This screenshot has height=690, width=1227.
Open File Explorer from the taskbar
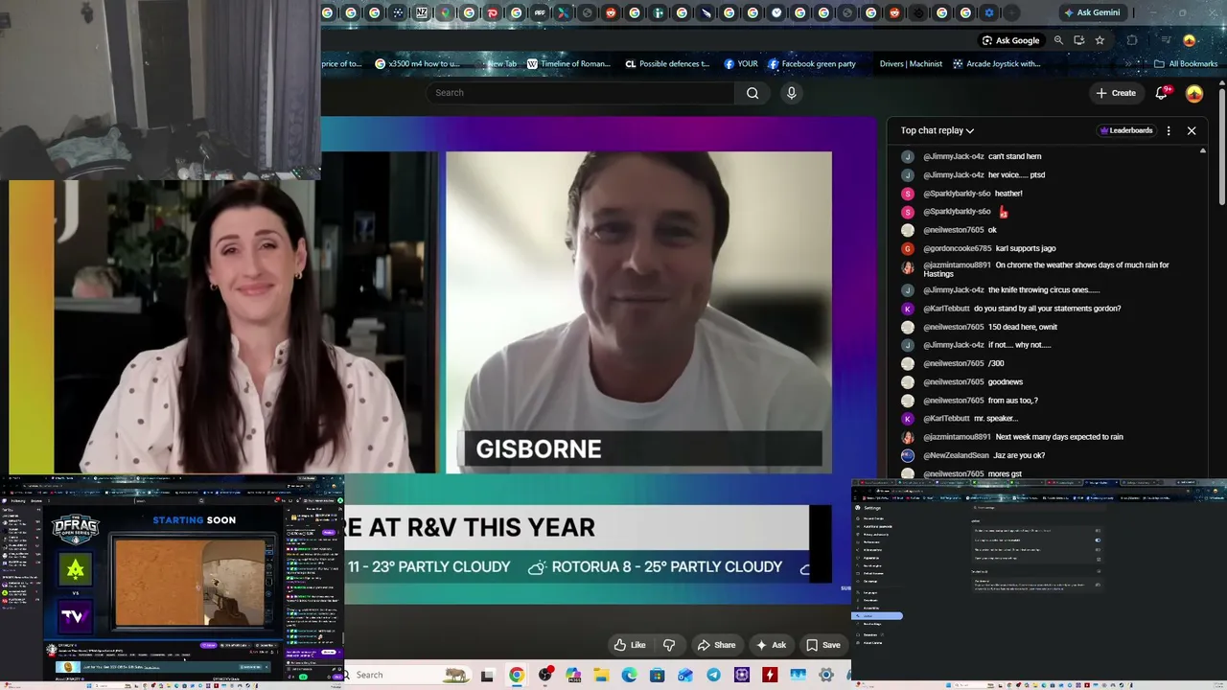tap(601, 675)
